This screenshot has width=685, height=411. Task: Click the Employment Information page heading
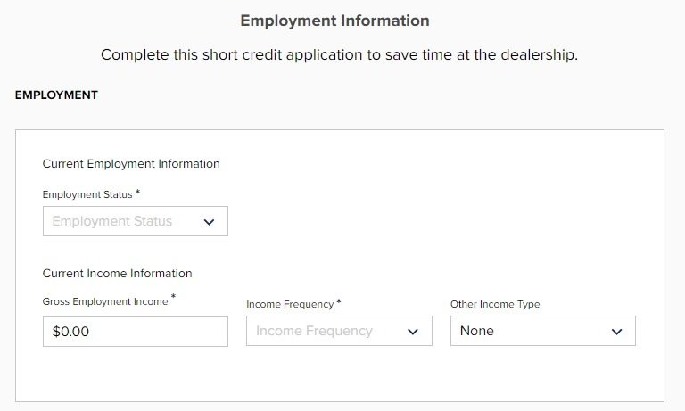coord(335,21)
